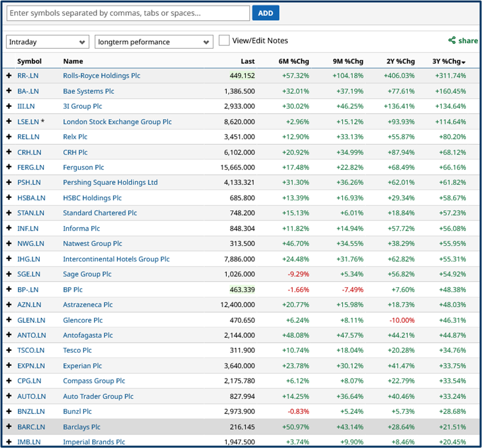Open the longterm performance dropdown

[153, 42]
